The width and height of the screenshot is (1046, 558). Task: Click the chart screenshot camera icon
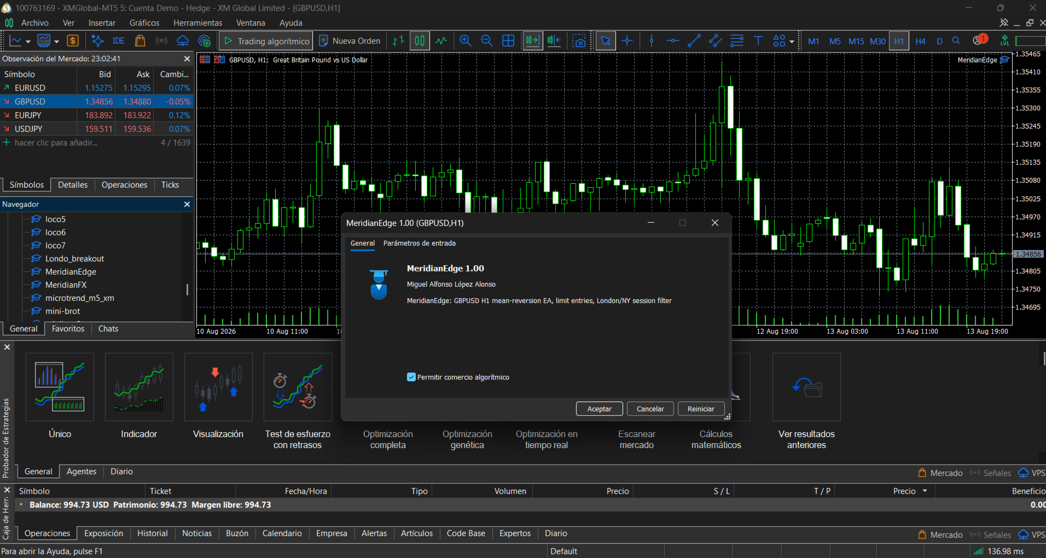(x=579, y=40)
